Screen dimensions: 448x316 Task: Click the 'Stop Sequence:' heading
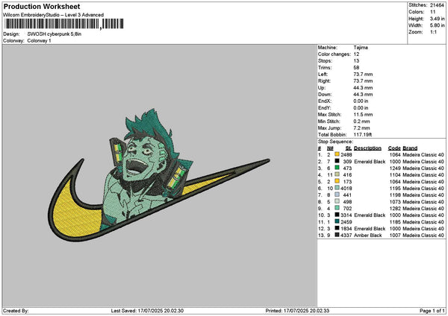point(336,142)
